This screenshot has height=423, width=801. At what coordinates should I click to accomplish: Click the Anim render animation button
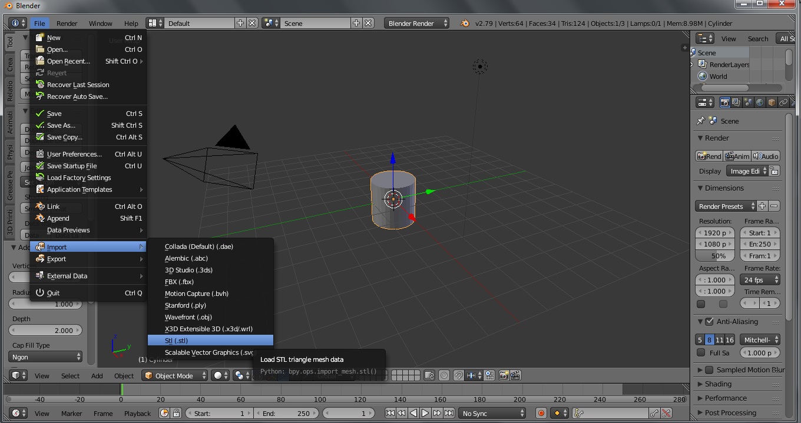coord(737,156)
